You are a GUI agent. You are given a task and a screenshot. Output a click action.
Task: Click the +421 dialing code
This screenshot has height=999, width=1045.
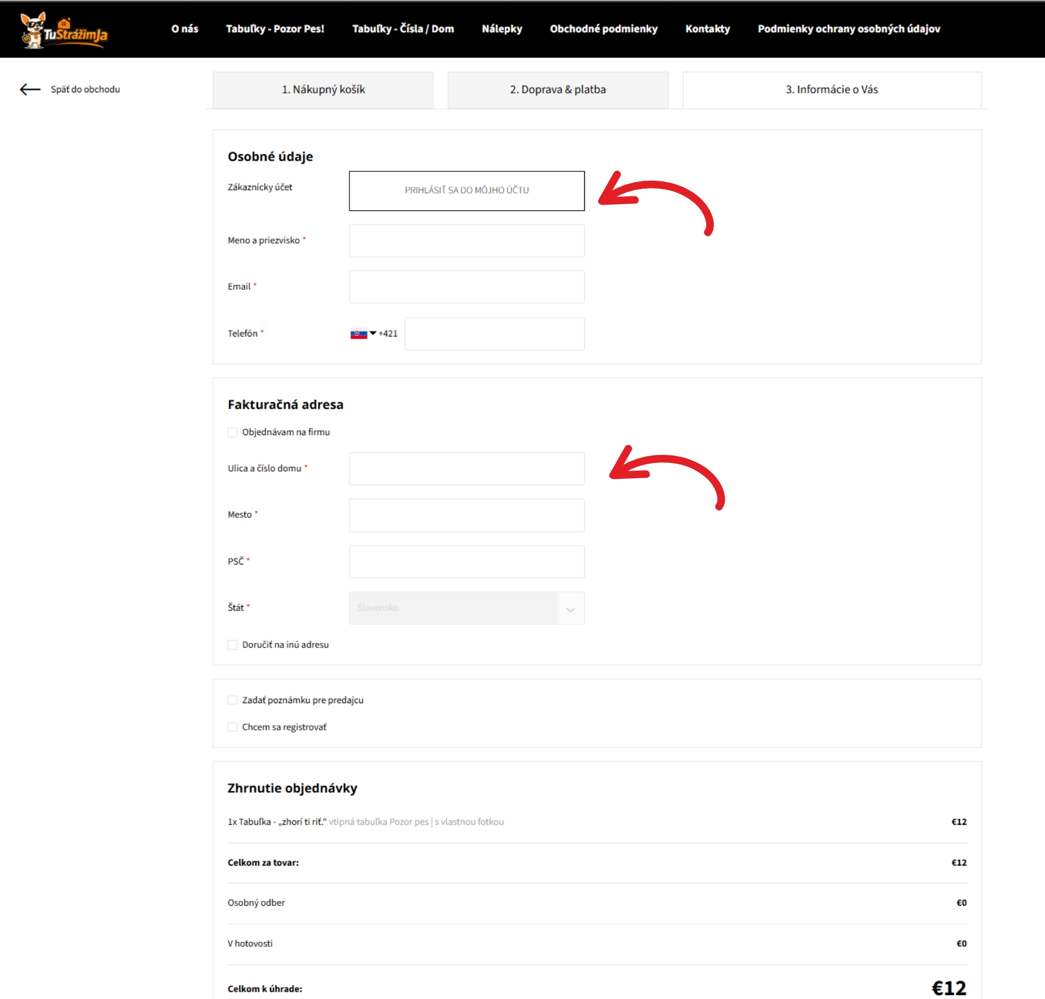[388, 334]
